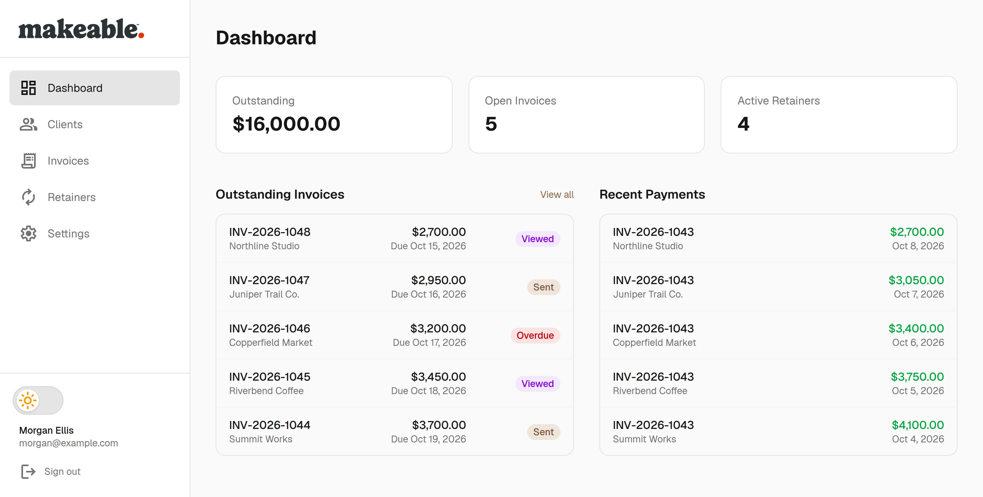
Task: Click the Recent Payments heading
Action: 652,195
